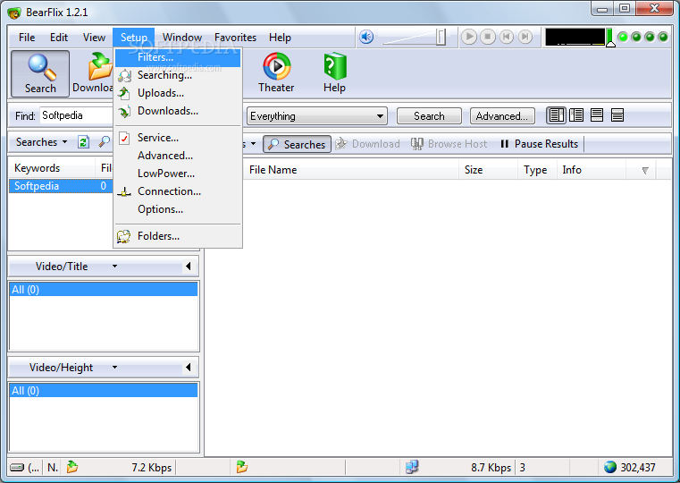Choose Searching... from Setup menu
Screen dimensions: 680x483
(178, 75)
